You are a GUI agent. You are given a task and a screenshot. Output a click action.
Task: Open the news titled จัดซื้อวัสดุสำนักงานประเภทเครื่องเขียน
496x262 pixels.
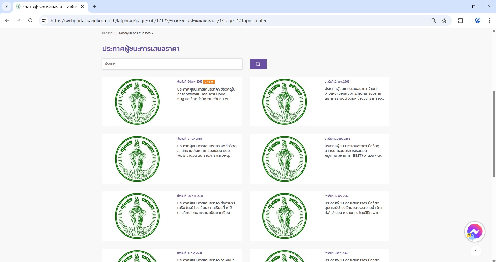coord(207,151)
